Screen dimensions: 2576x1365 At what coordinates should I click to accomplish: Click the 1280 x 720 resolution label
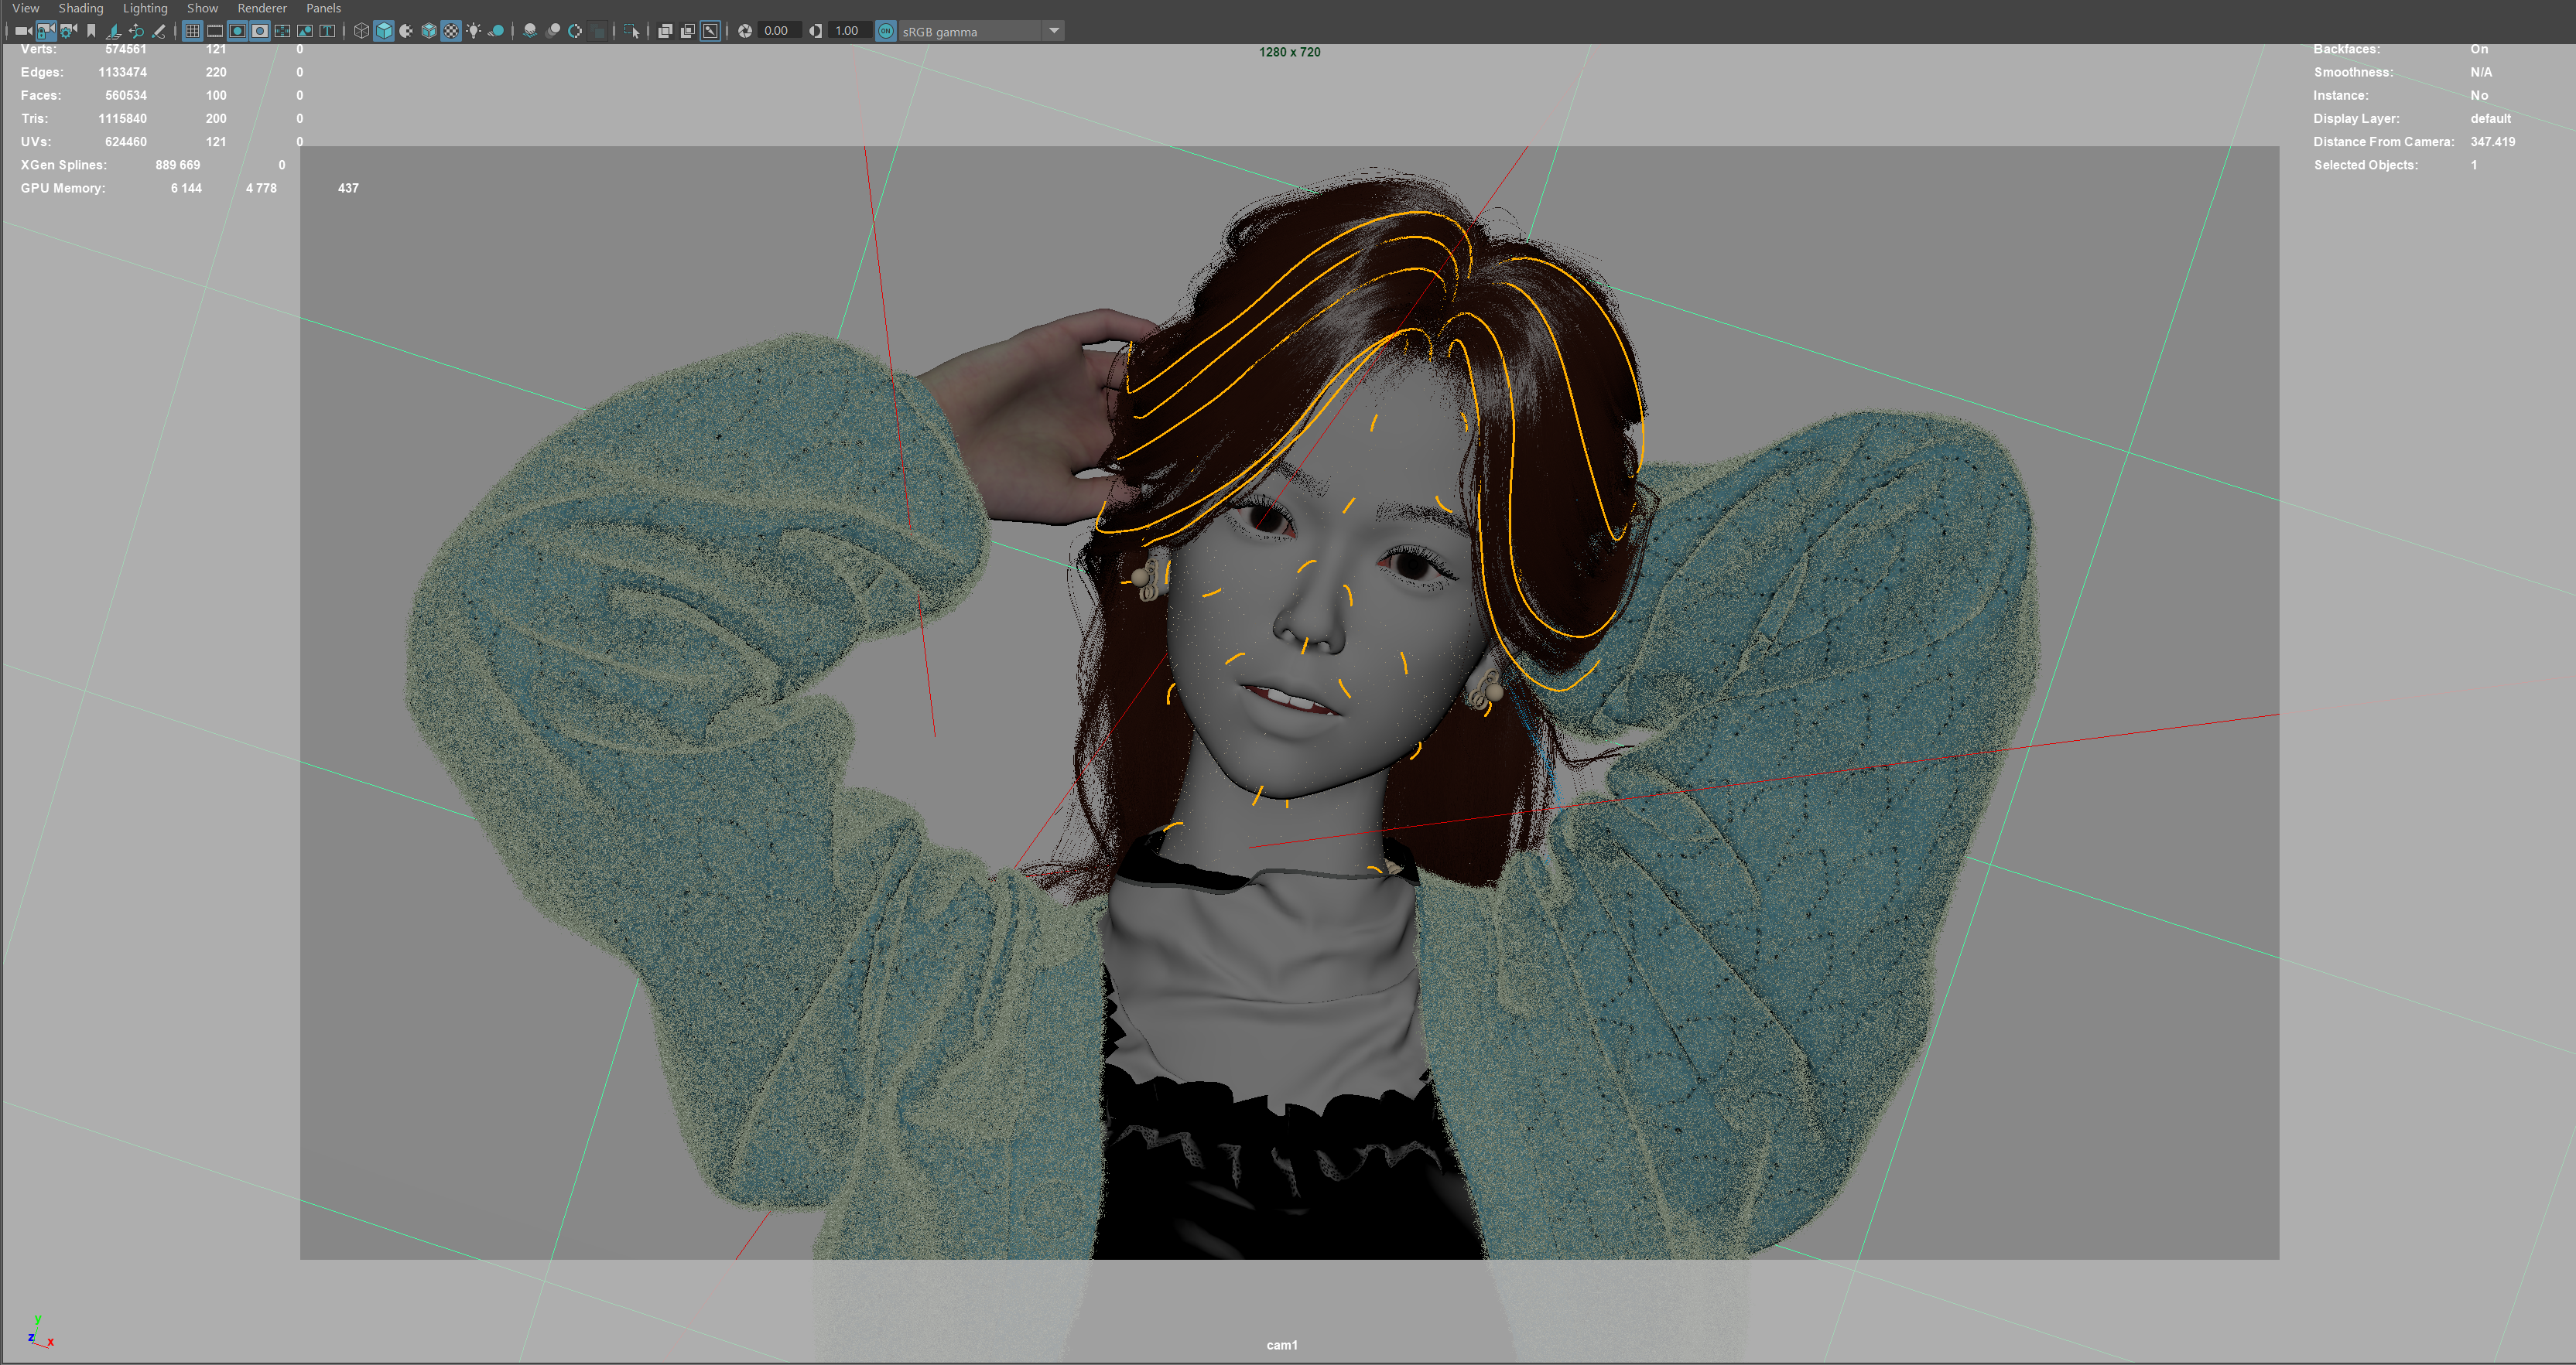pos(1289,52)
